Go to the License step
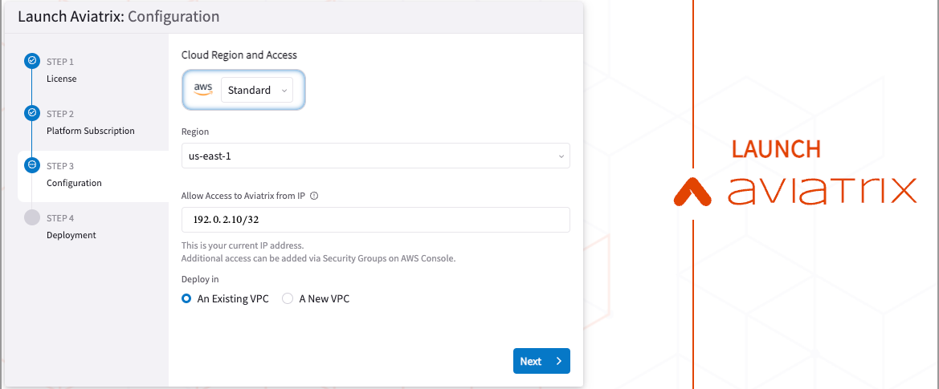Image resolution: width=939 pixels, height=389 pixels. click(x=62, y=79)
